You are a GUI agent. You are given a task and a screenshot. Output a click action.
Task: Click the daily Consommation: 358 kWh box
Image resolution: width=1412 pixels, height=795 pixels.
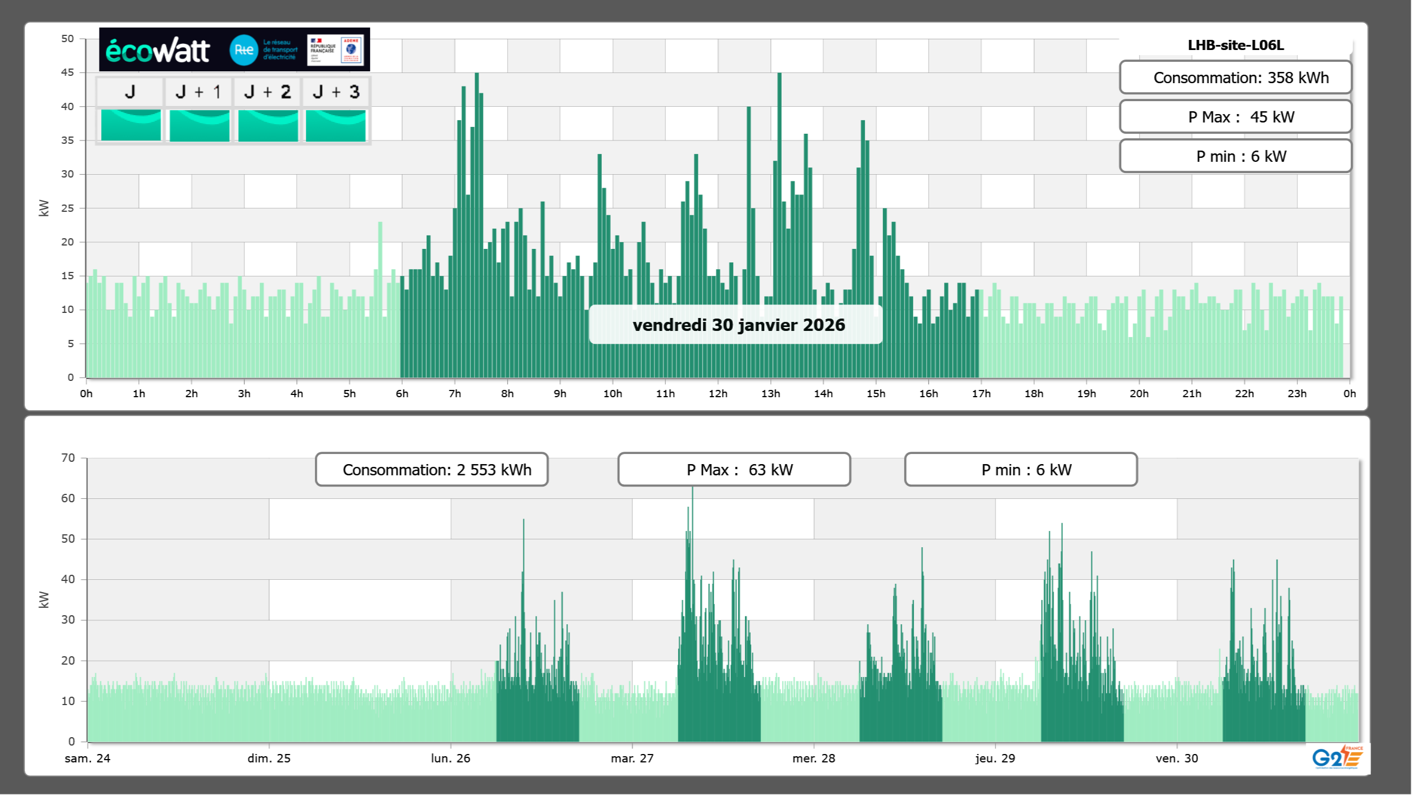point(1235,78)
